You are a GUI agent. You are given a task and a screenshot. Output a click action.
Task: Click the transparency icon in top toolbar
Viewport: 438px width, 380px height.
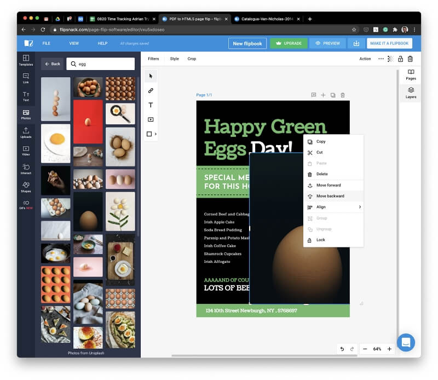(390, 59)
